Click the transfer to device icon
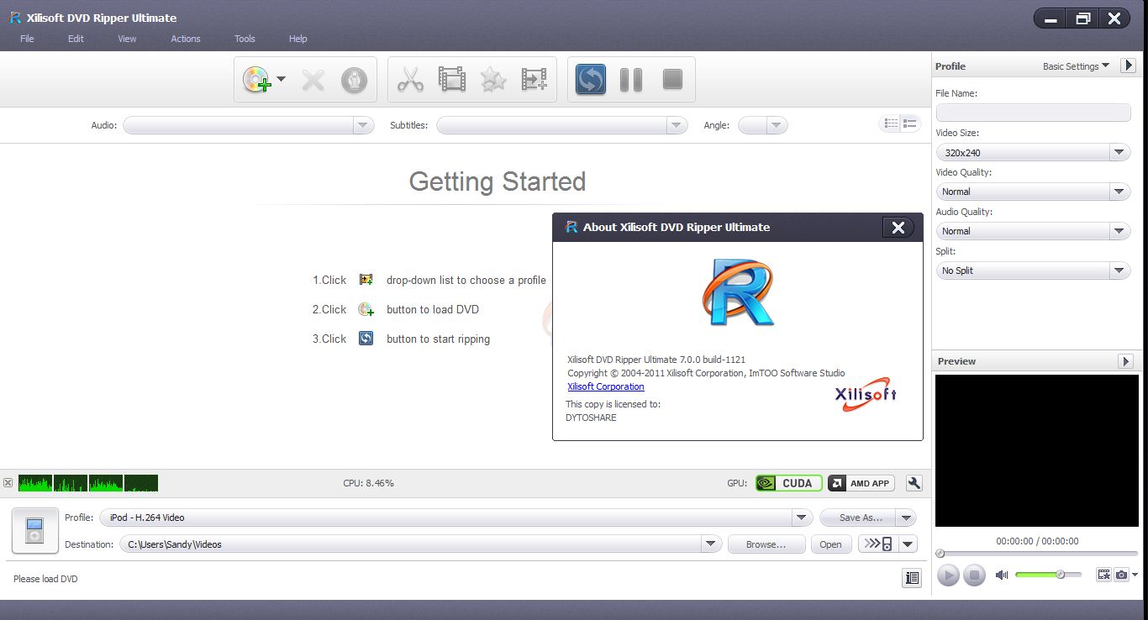The height and width of the screenshot is (620, 1148). point(878,544)
